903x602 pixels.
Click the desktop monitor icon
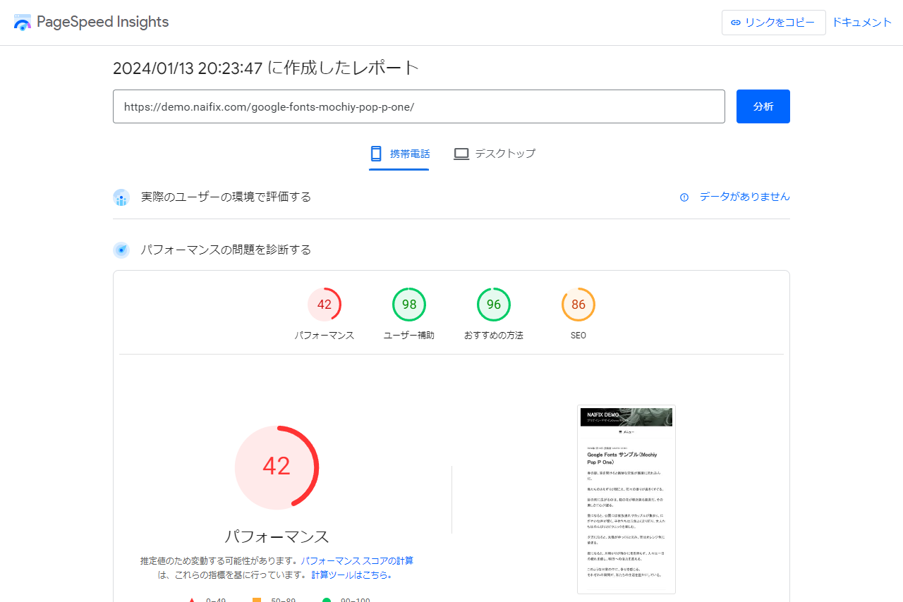[461, 154]
